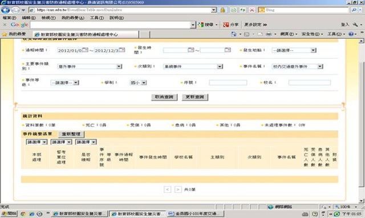Image resolution: width=365 pixels, height=218 pixels.
Task: Click the Chrome icon in taskbar quick launch
Action: click(x=23, y=213)
